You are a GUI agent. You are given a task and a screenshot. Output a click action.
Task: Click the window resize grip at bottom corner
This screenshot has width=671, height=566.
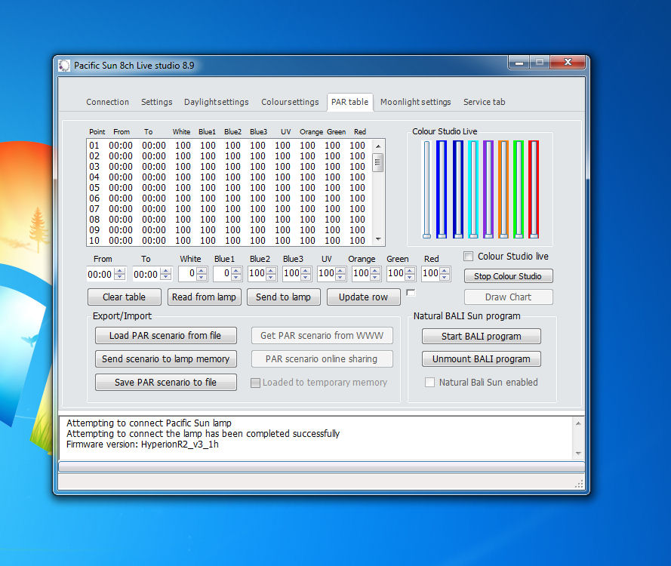pos(579,484)
